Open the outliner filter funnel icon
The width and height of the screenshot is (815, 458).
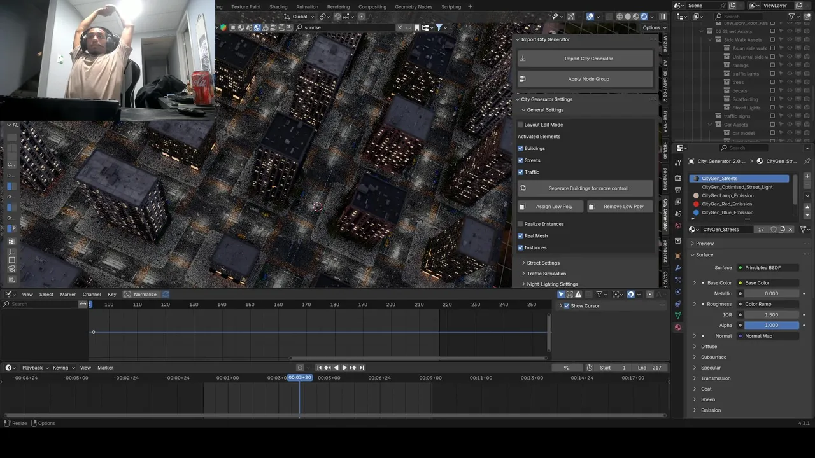click(792, 17)
